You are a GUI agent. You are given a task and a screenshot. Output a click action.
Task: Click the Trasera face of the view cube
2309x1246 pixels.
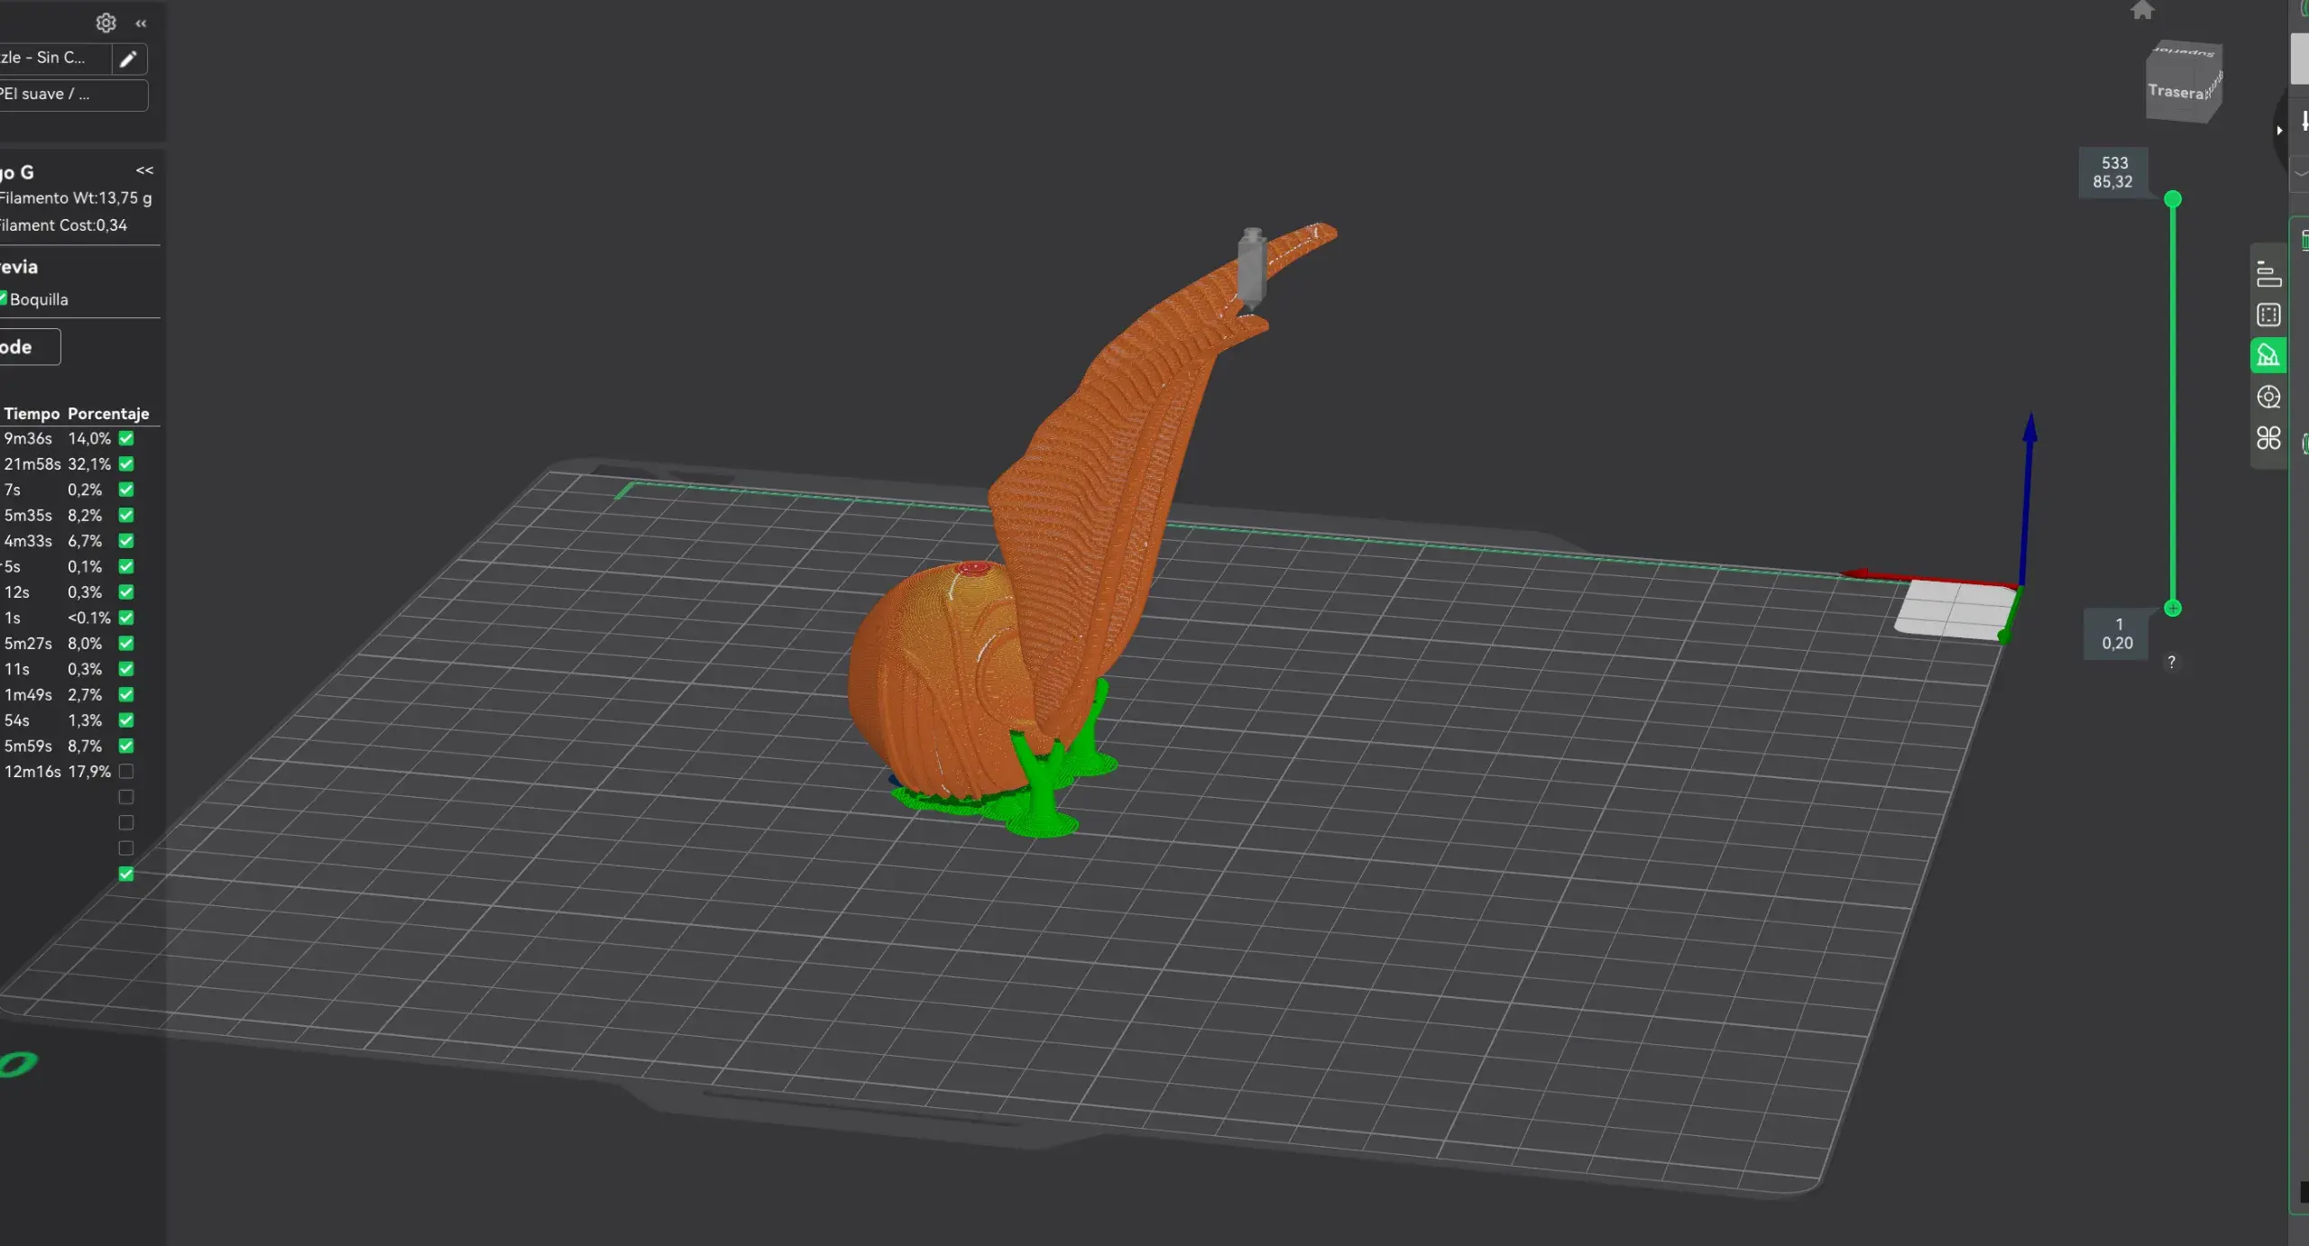(2176, 91)
